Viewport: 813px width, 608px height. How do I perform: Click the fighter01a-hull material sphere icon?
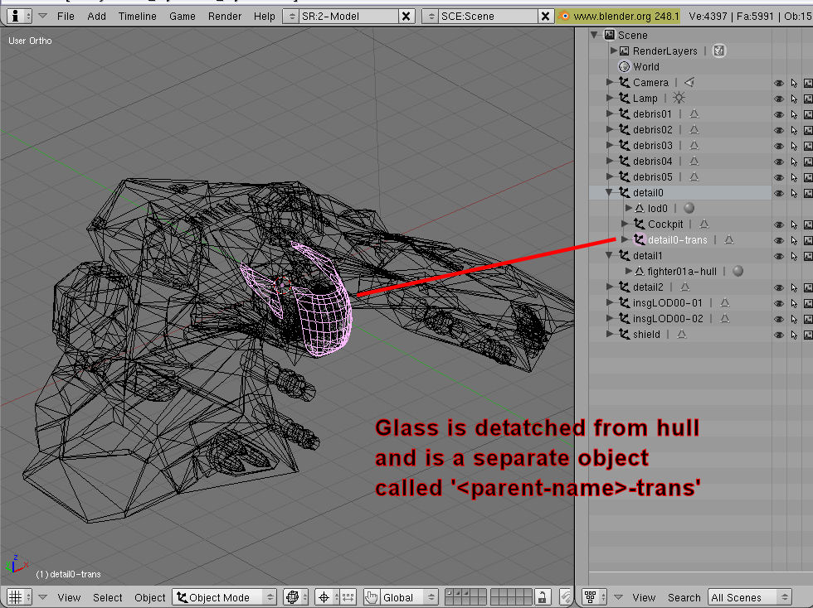(x=738, y=271)
